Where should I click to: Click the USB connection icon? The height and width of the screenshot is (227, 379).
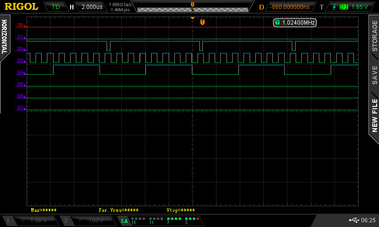354,220
